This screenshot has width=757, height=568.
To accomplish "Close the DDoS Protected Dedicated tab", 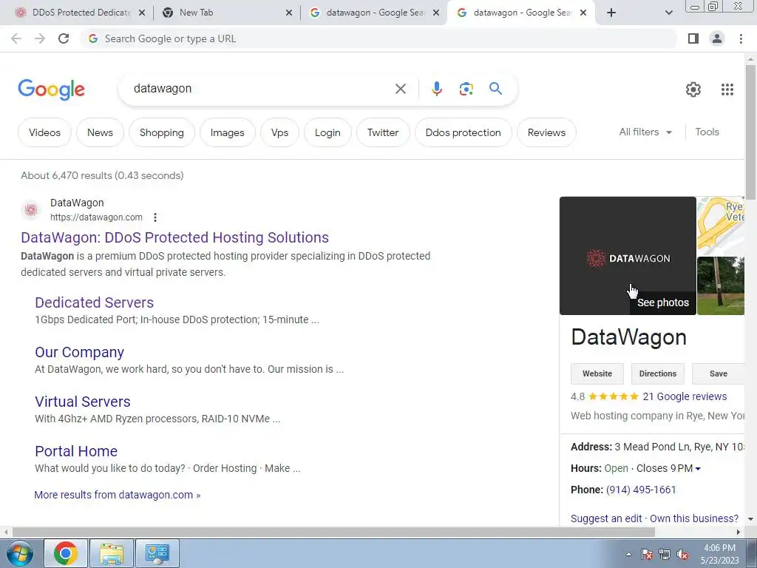I will (x=142, y=13).
